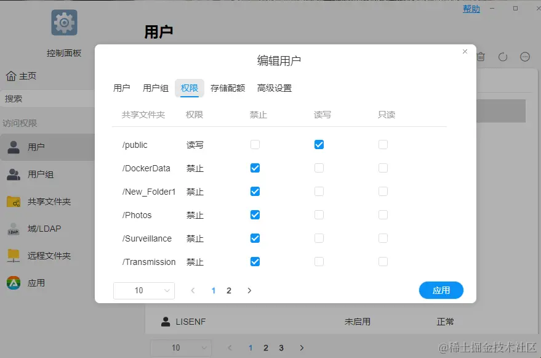The image size is (541, 358).
Task: Go to page 2 of the user list
Action: pos(266,348)
